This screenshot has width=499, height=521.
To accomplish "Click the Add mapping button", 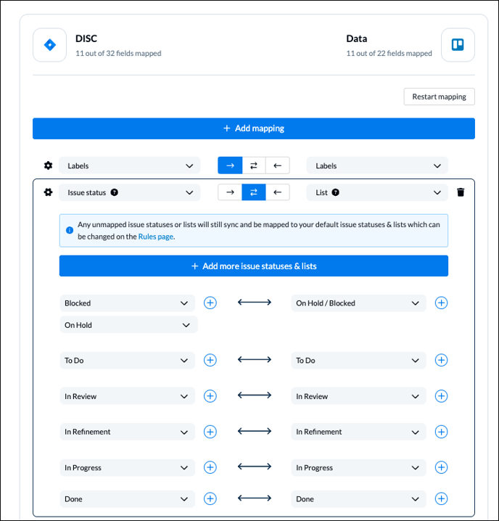I will click(254, 128).
